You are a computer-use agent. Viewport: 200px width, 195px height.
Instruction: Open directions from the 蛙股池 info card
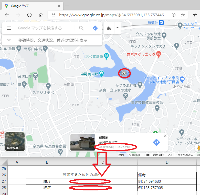point(156,142)
